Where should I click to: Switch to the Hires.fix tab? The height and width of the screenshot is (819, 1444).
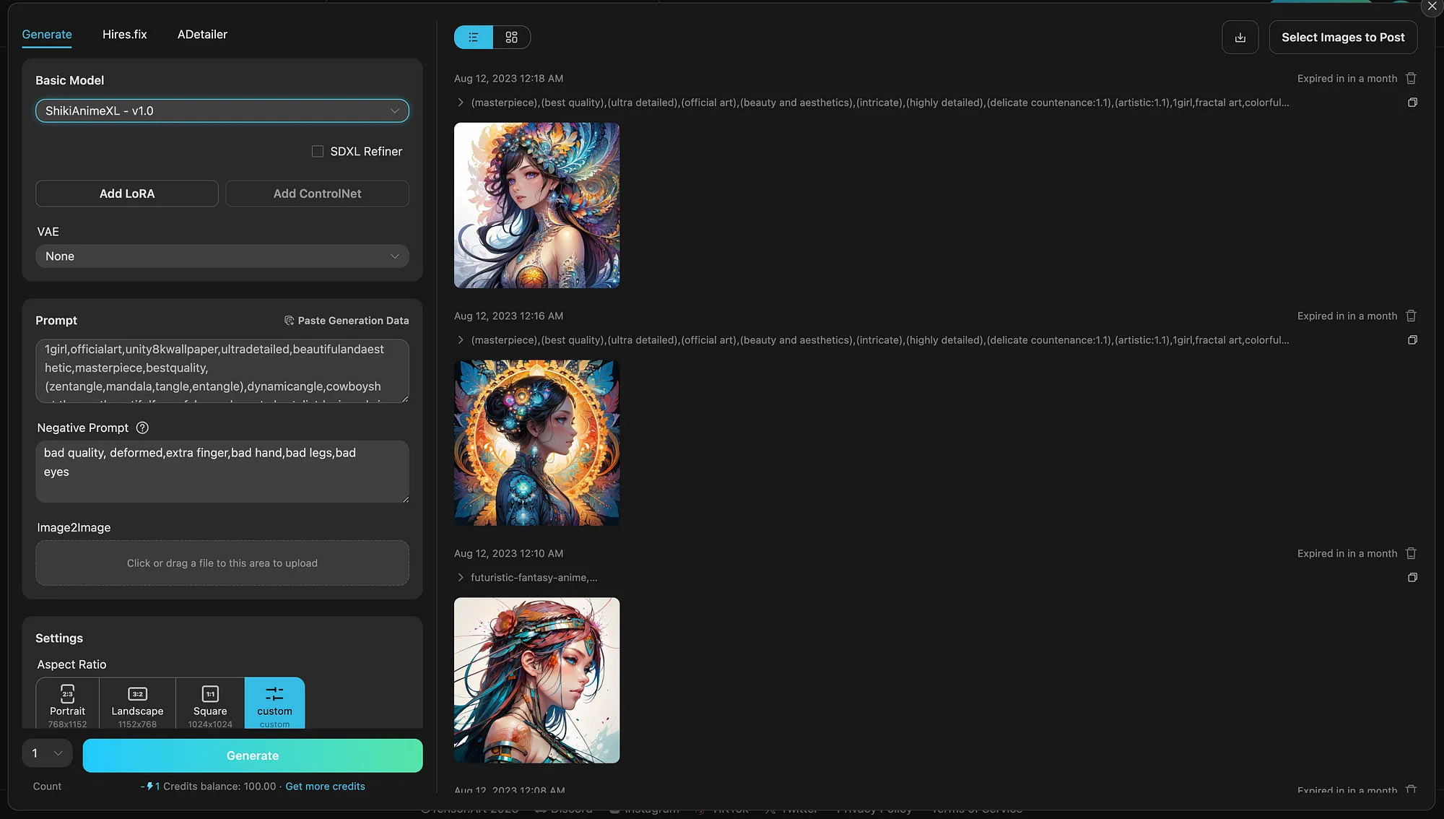tap(124, 35)
